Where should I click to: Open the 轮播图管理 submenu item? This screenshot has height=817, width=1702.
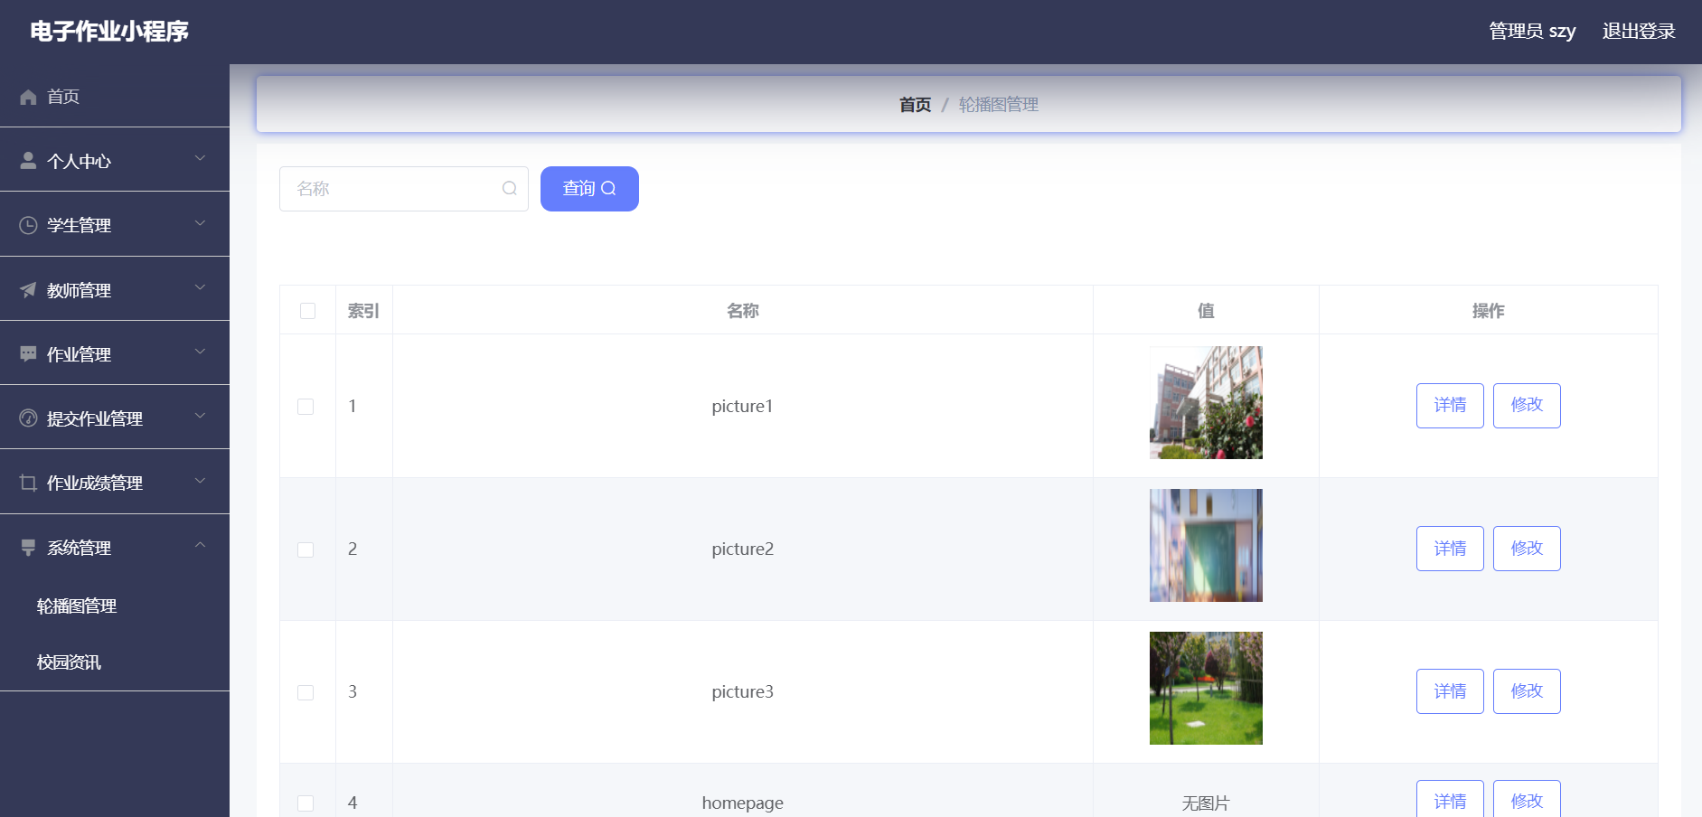click(115, 606)
